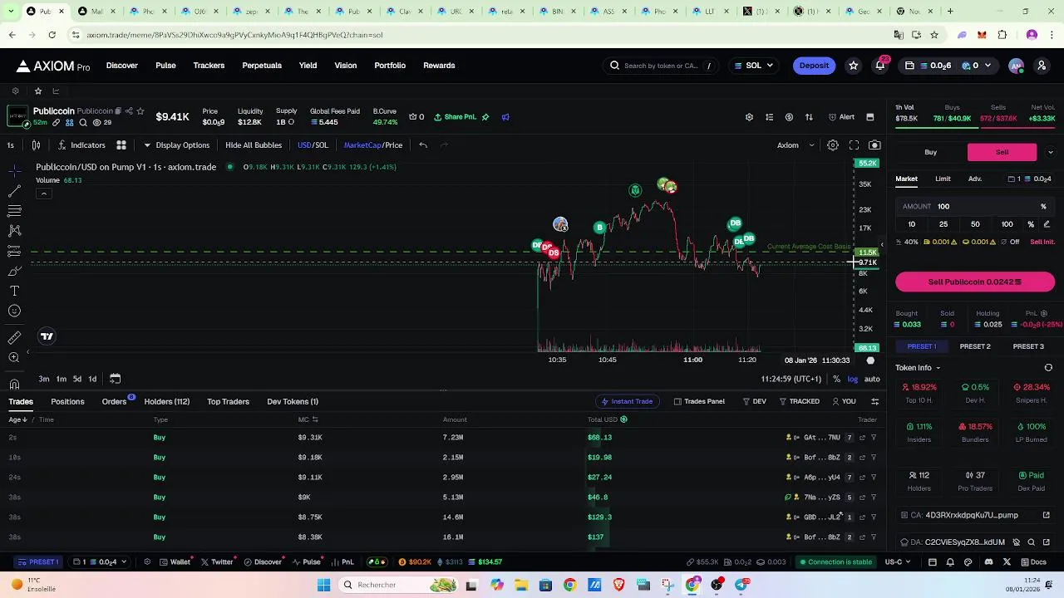Screen dimensions: 1064x598
Task: Select the 5d chart range
Action: (76, 379)
